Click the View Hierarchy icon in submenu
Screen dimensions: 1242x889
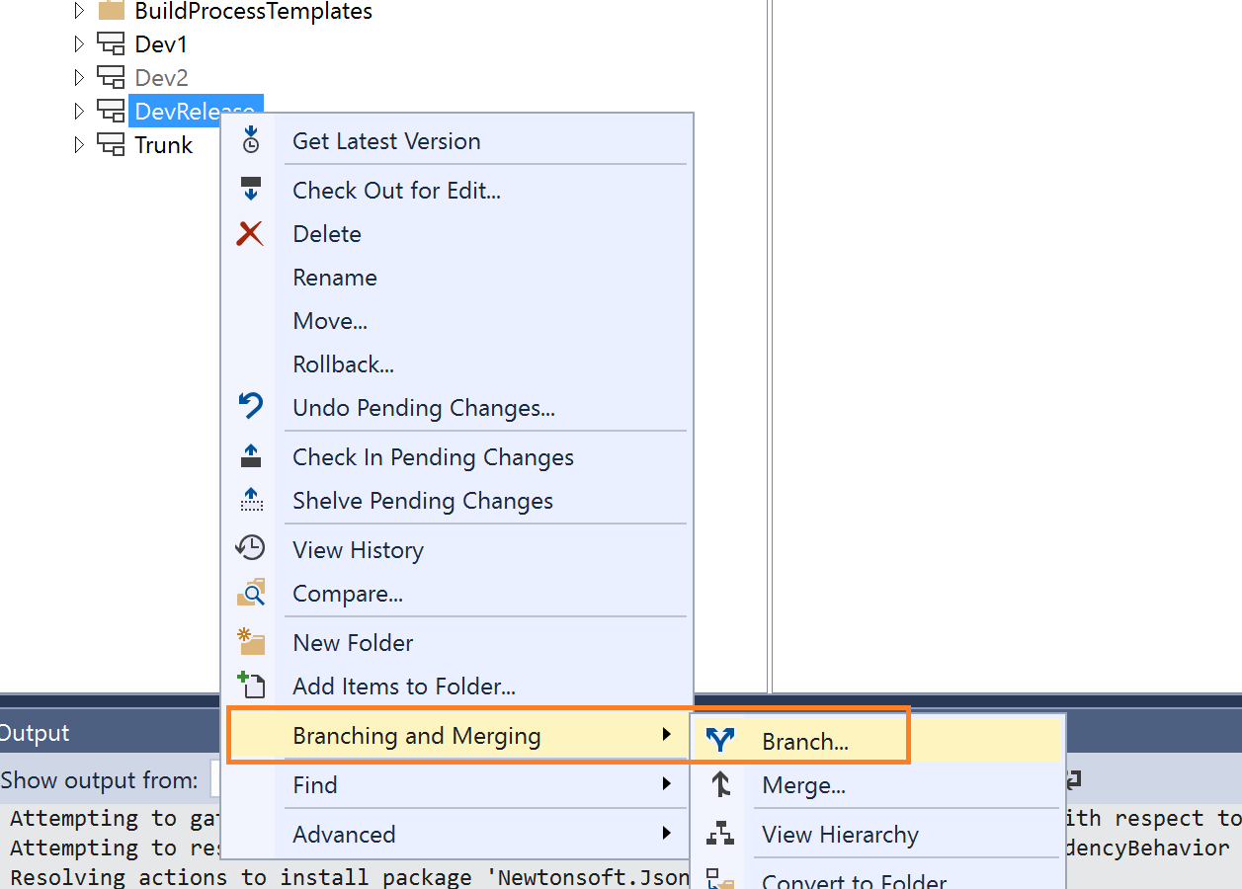click(x=721, y=835)
